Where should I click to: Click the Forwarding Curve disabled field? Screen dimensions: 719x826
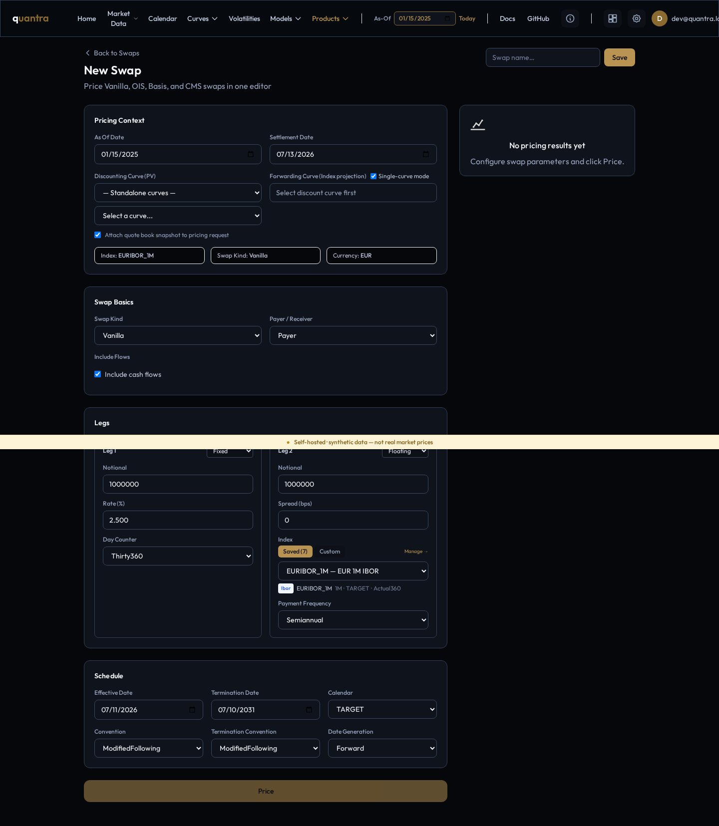(x=353, y=193)
